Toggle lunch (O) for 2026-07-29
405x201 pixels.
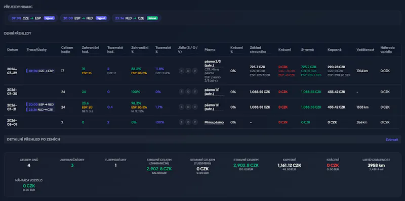point(188,71)
